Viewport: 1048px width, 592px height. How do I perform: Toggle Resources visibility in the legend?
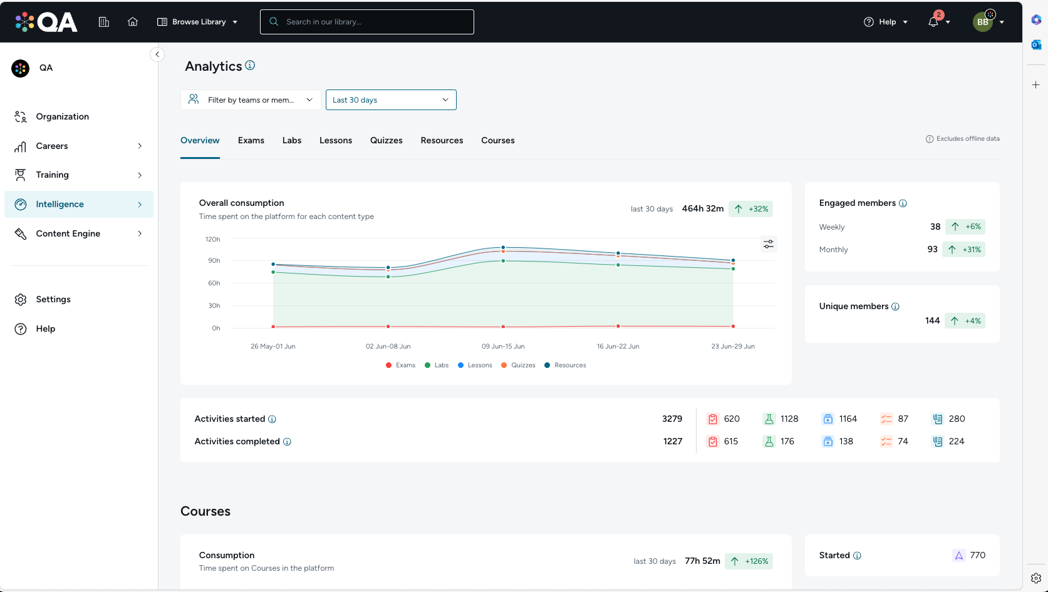click(564, 365)
